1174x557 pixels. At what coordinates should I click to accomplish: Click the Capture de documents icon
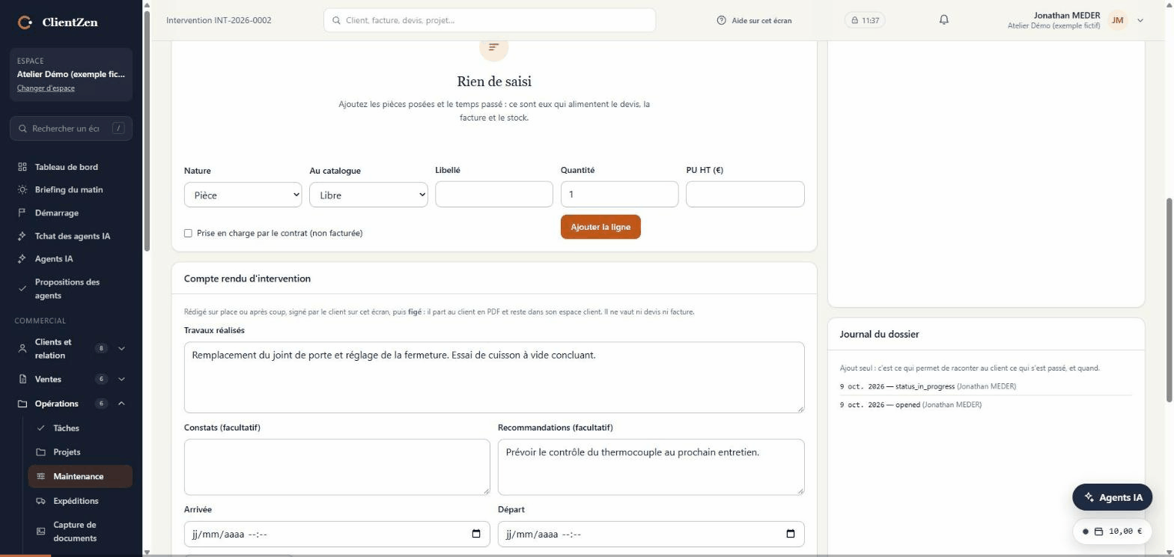pos(41,532)
